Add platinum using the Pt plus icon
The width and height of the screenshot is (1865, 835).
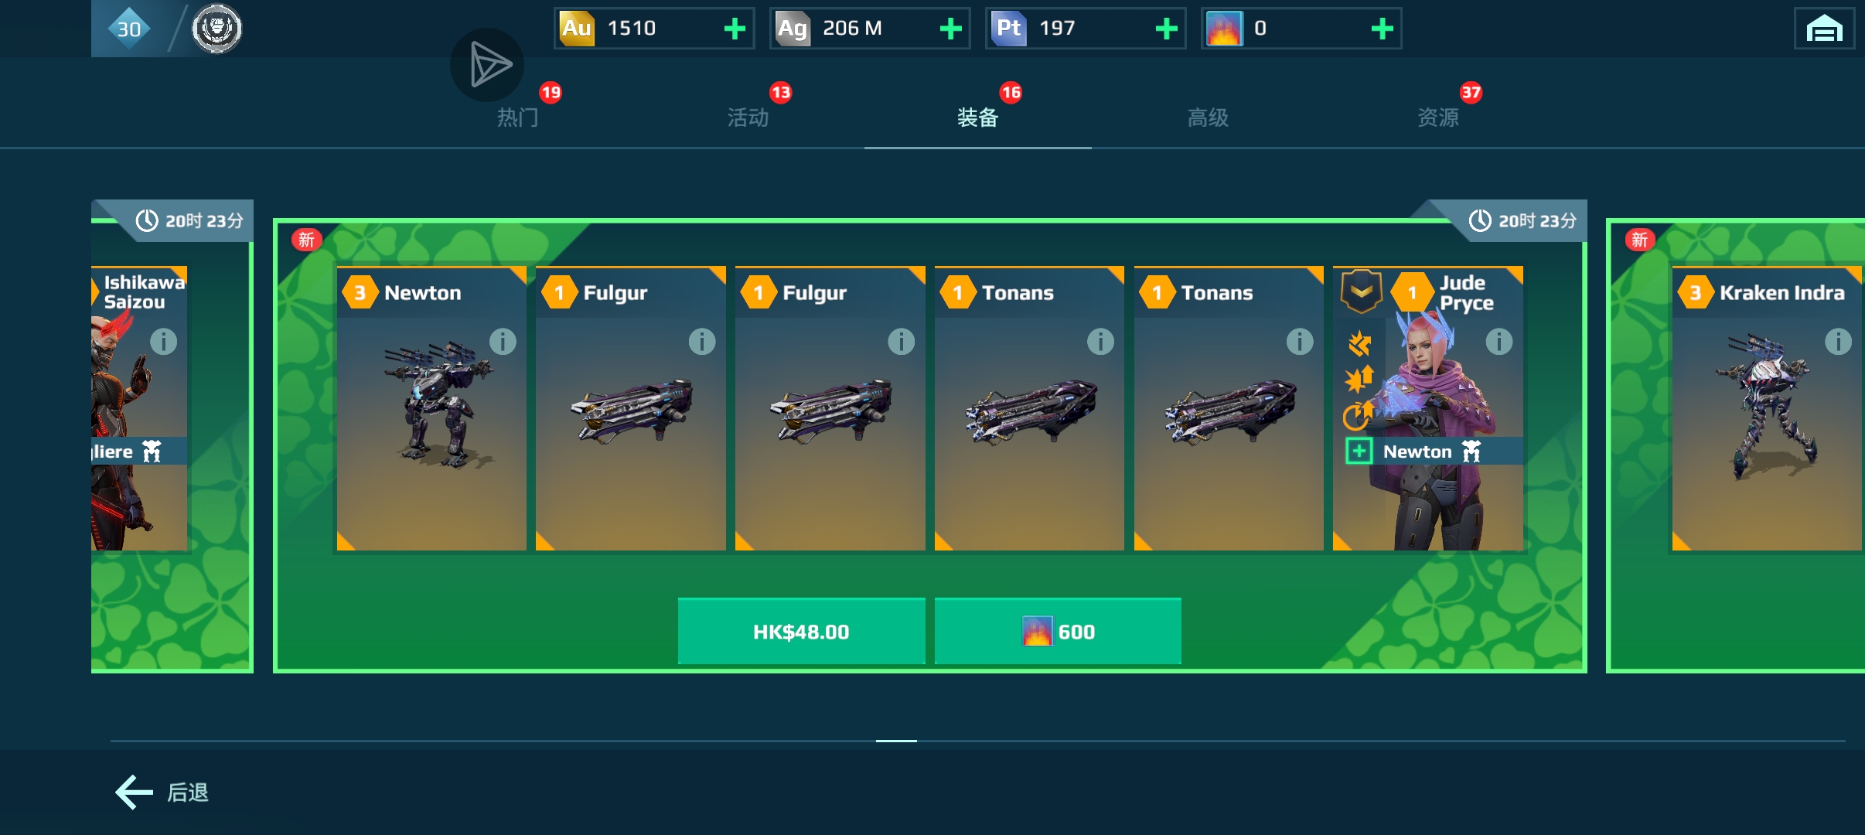(1166, 29)
